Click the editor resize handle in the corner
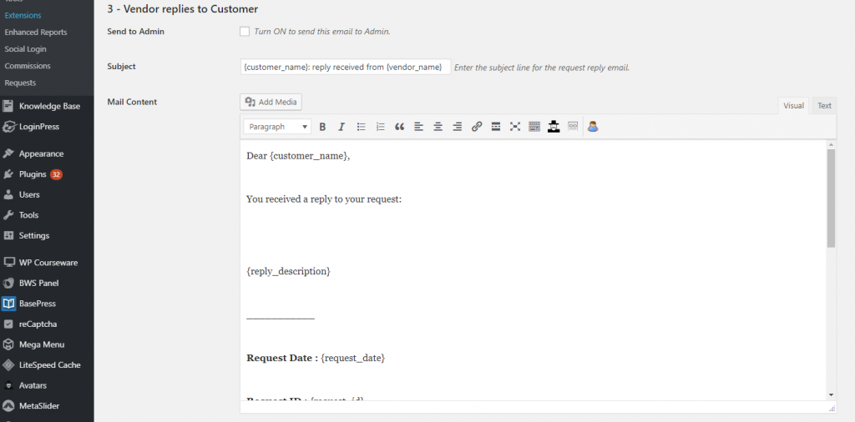 (832, 408)
